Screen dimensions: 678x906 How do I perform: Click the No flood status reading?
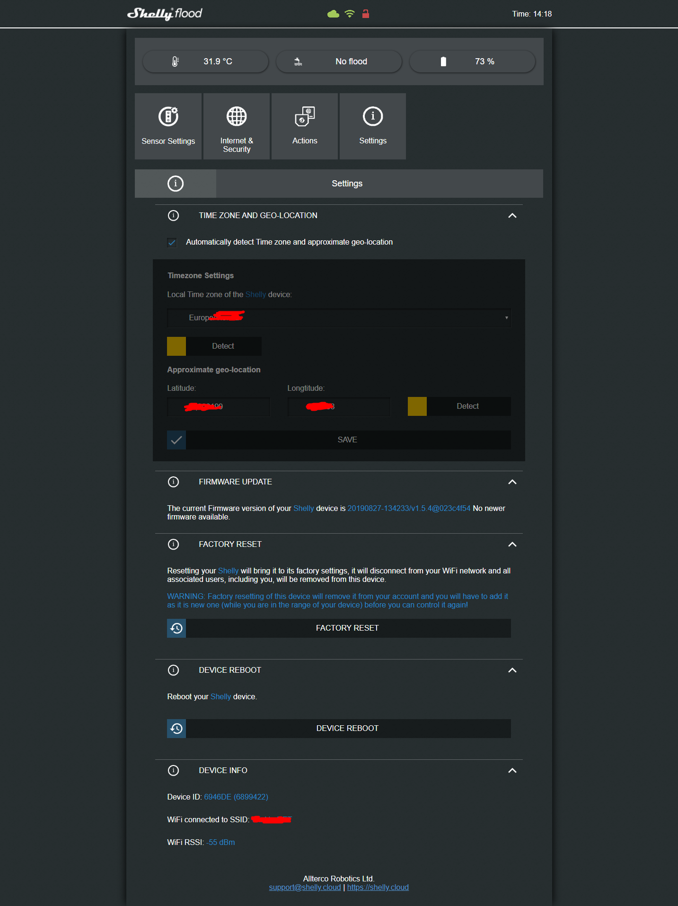click(x=351, y=62)
